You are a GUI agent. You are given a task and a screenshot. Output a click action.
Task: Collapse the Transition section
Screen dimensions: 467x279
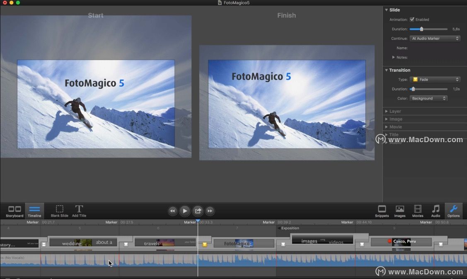pyautogui.click(x=386, y=70)
